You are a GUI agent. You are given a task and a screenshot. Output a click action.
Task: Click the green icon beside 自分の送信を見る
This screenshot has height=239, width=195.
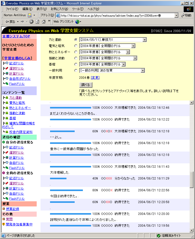[4, 142]
